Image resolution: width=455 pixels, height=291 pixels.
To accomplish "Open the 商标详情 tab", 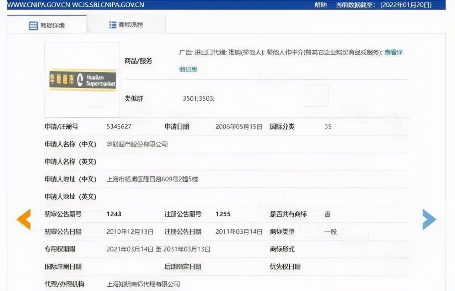I will point(47,25).
